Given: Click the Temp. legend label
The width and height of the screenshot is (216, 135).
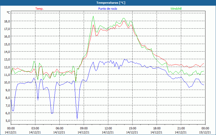Looking at the screenshot, I should [39, 9].
